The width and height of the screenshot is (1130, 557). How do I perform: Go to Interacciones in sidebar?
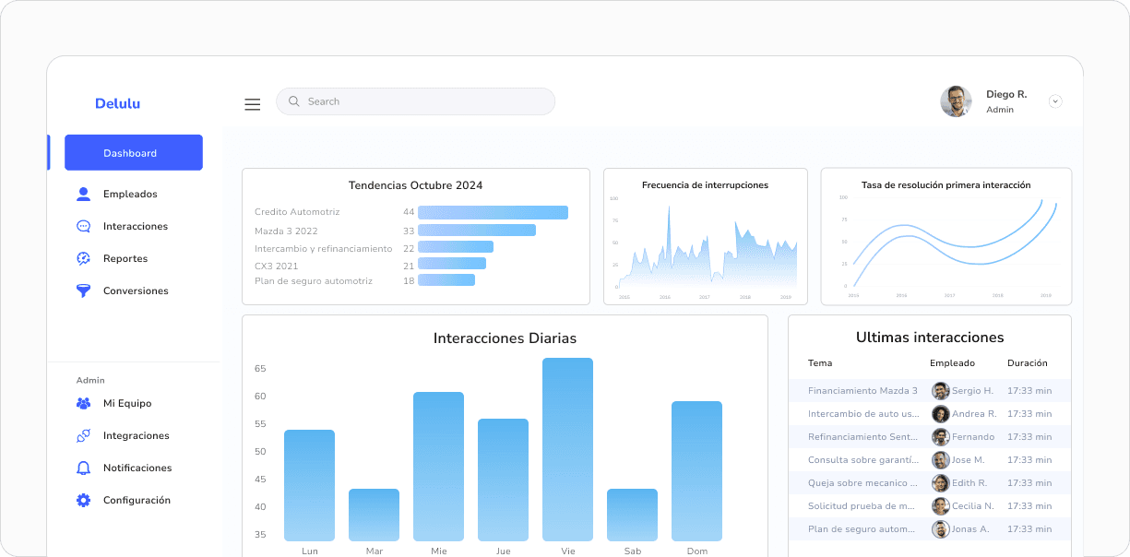(x=136, y=226)
